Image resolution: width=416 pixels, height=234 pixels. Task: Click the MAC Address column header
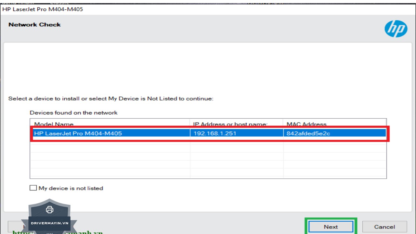click(x=306, y=124)
